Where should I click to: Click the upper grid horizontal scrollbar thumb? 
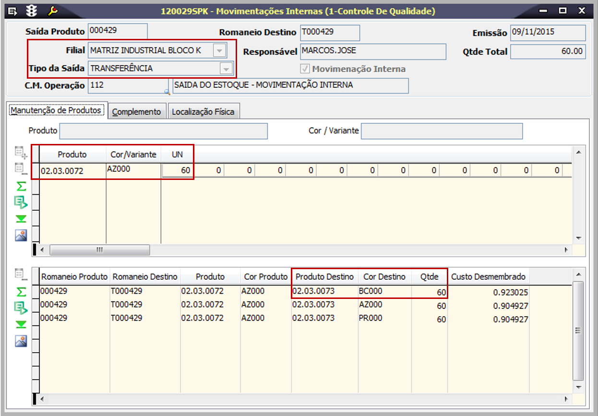(x=99, y=250)
